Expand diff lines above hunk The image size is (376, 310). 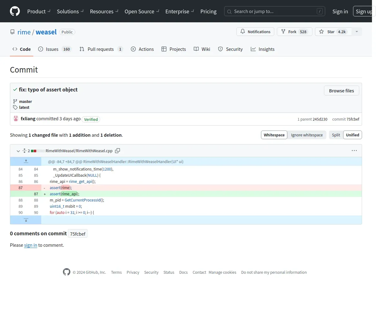26,162
